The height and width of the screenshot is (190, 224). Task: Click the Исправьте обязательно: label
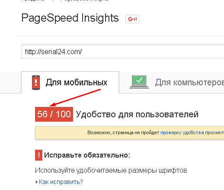click(87, 155)
